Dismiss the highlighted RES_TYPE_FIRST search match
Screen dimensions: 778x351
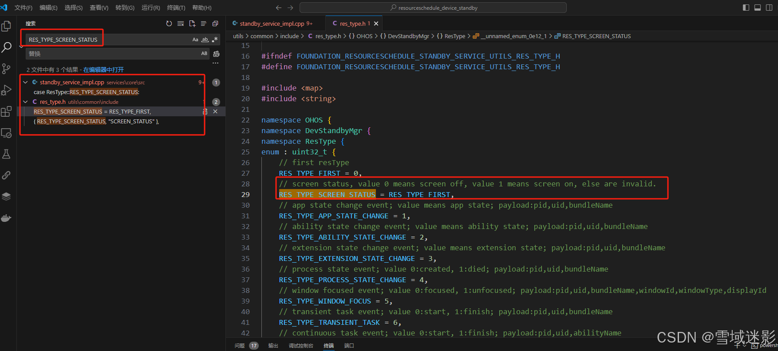click(215, 111)
